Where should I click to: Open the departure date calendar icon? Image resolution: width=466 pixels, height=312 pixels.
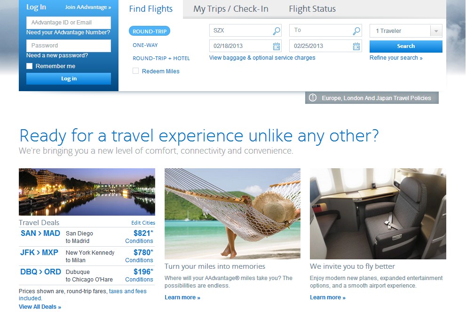coord(276,46)
